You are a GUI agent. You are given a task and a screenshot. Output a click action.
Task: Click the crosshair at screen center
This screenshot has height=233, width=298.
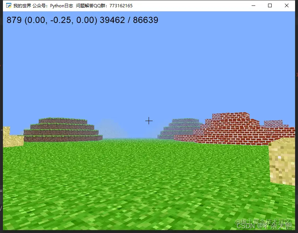tap(149, 121)
